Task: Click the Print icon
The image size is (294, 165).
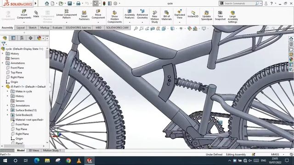Action: 78,3
